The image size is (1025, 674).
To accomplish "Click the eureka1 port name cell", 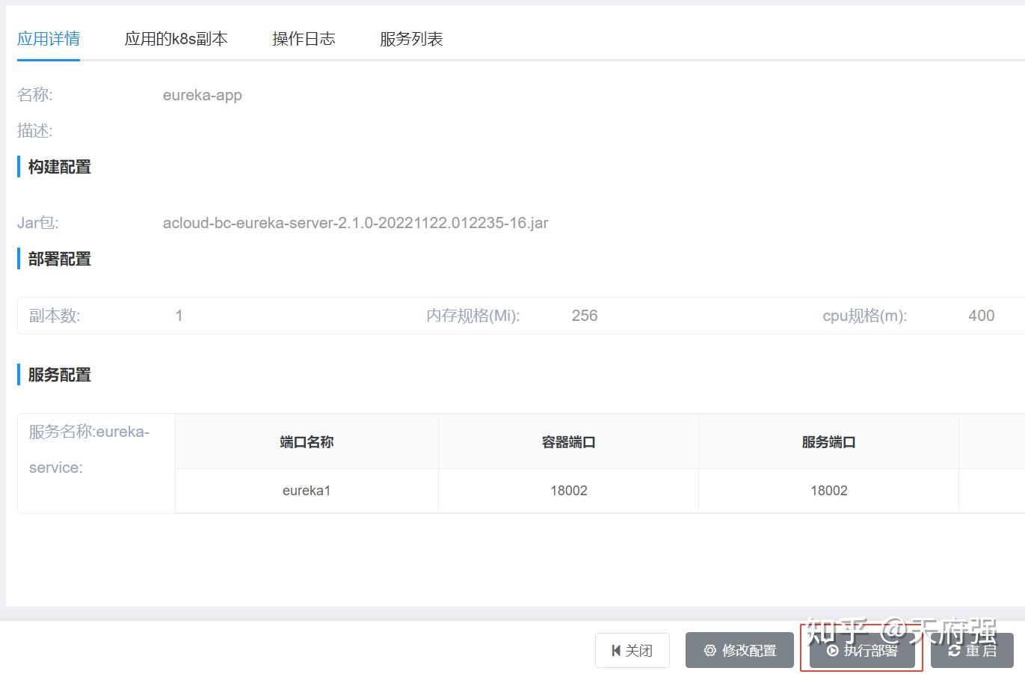I will [x=307, y=491].
